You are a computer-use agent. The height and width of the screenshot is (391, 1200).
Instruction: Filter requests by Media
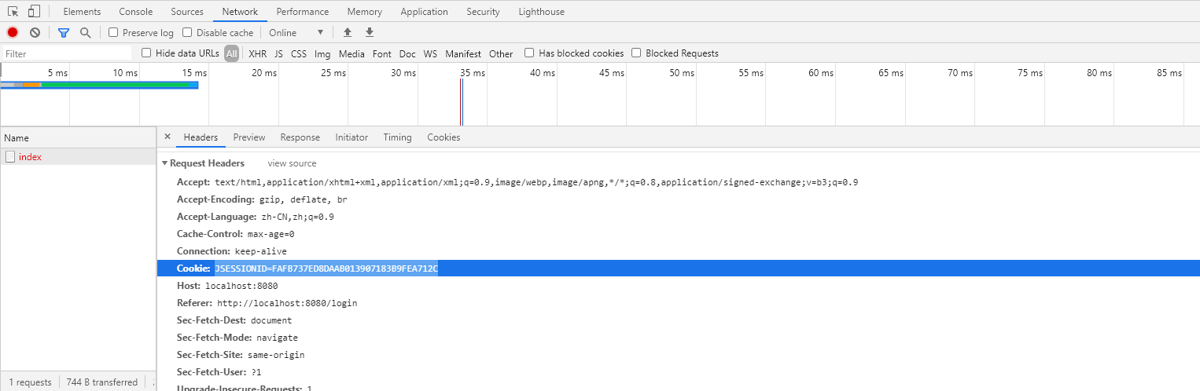(352, 53)
